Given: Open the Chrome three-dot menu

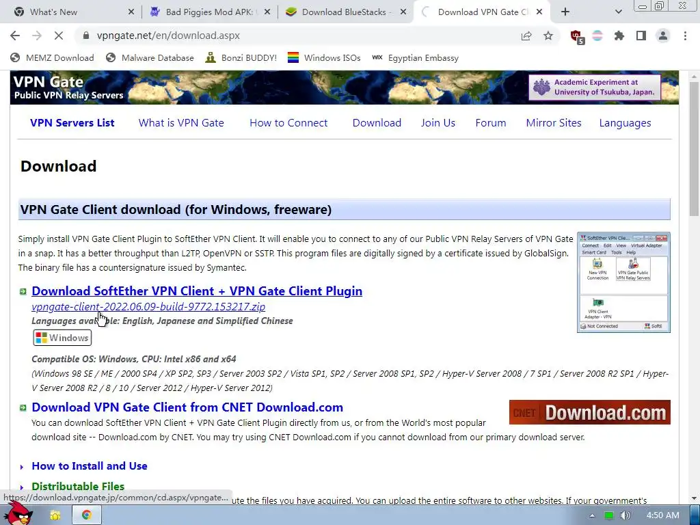Looking at the screenshot, I should coord(685,36).
